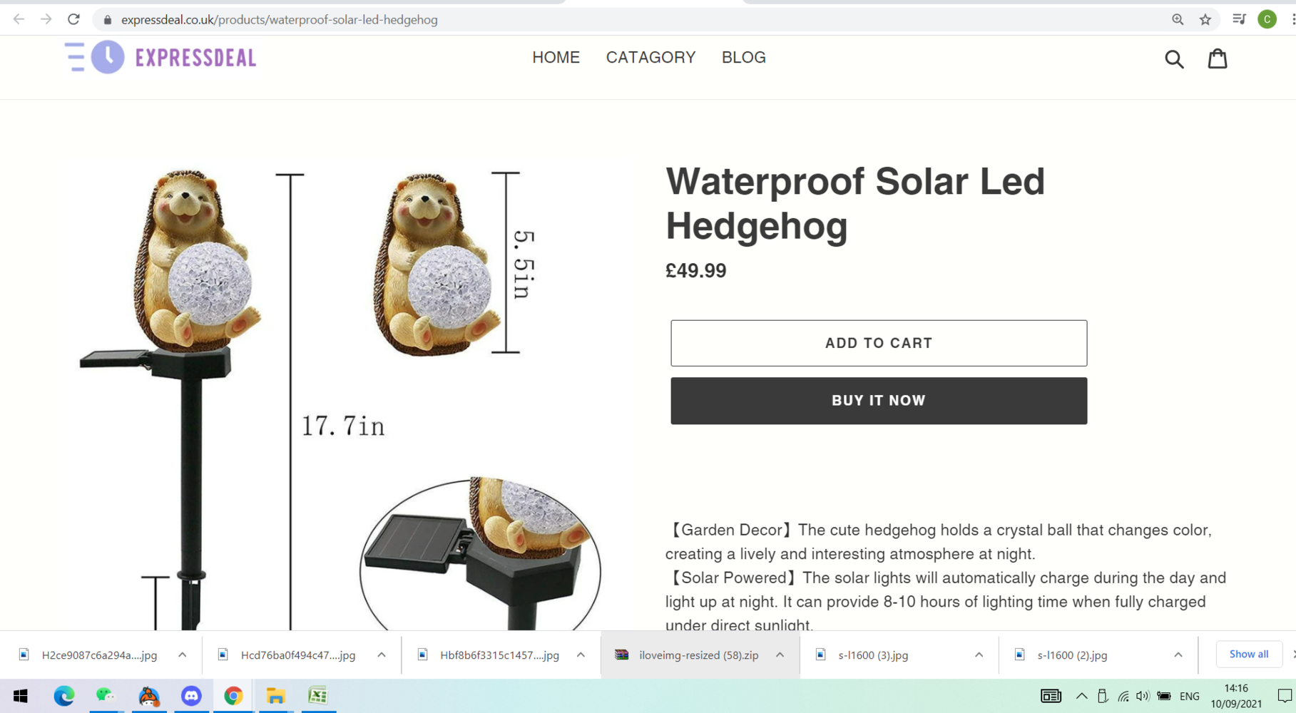Open the shopping bag cart icon
Screen dimensions: 1296x713
point(1218,58)
